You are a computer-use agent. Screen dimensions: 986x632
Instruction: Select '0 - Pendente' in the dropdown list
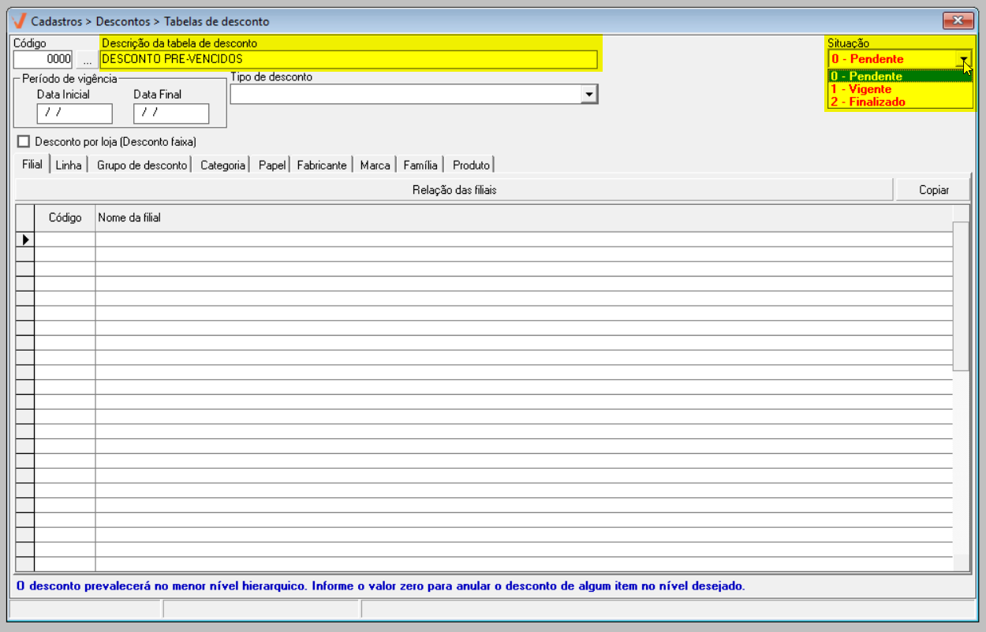click(899, 76)
